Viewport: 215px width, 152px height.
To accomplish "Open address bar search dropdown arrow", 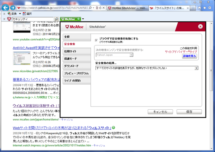I will coord(93,8).
